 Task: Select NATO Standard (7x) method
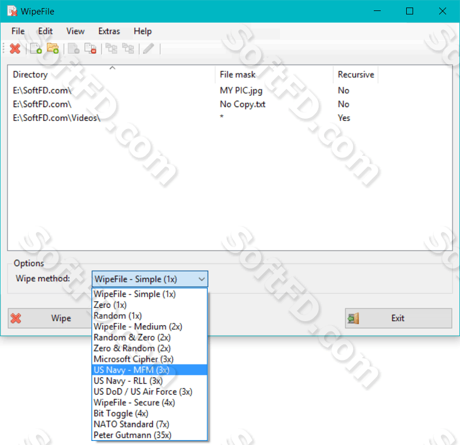pos(150,424)
